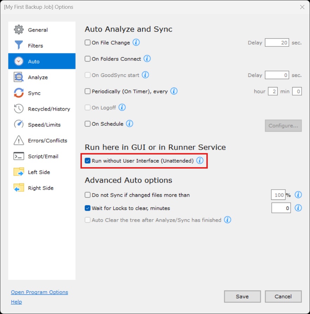Click the Speed/Limits gauge icon
The width and height of the screenshot is (310, 314).
coord(19,124)
